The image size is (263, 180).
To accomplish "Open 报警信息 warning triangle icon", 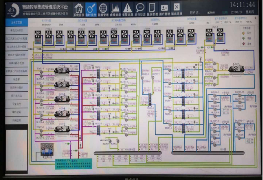I will tap(127, 8).
